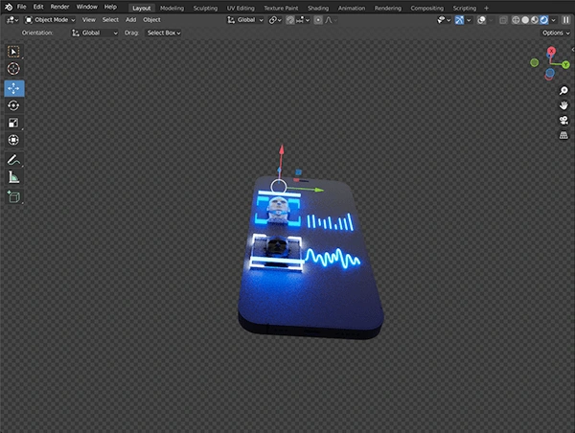Open editor type dropdown
The width and height of the screenshot is (575, 433).
[12, 20]
